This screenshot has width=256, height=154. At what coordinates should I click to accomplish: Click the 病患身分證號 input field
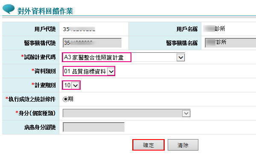pos(93,127)
